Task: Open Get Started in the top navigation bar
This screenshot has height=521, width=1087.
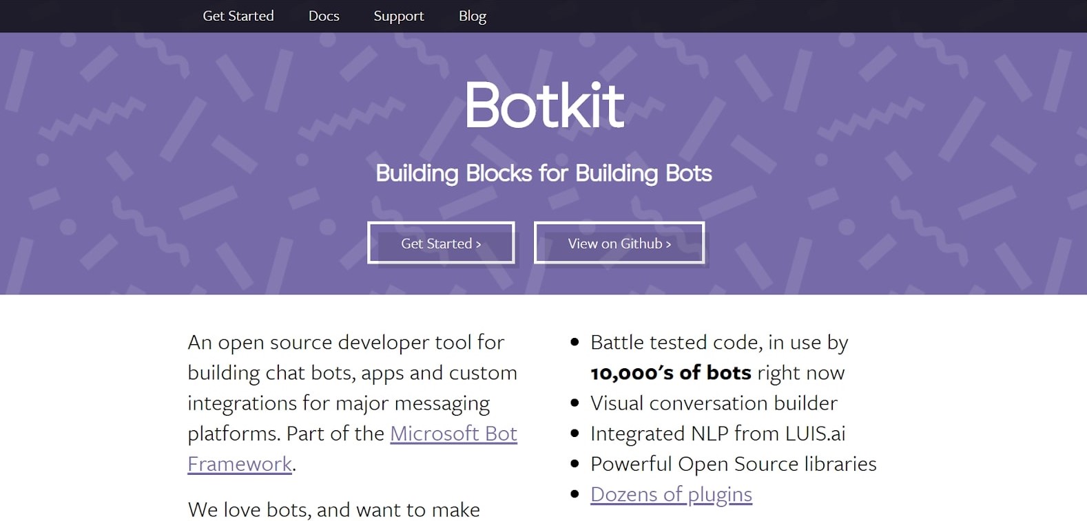Action: pyautogui.click(x=238, y=16)
